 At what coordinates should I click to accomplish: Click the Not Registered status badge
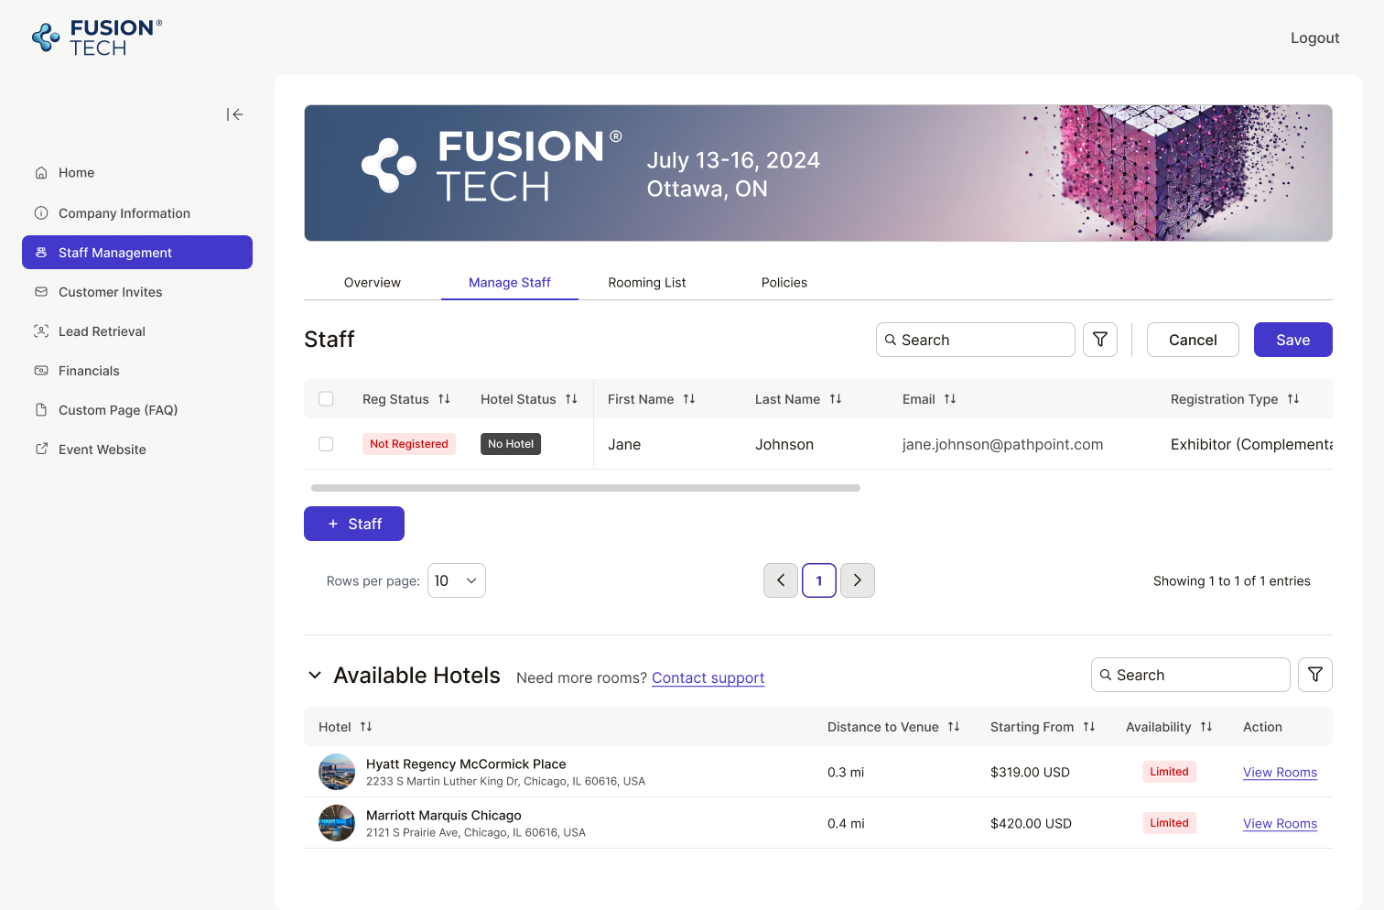(409, 444)
